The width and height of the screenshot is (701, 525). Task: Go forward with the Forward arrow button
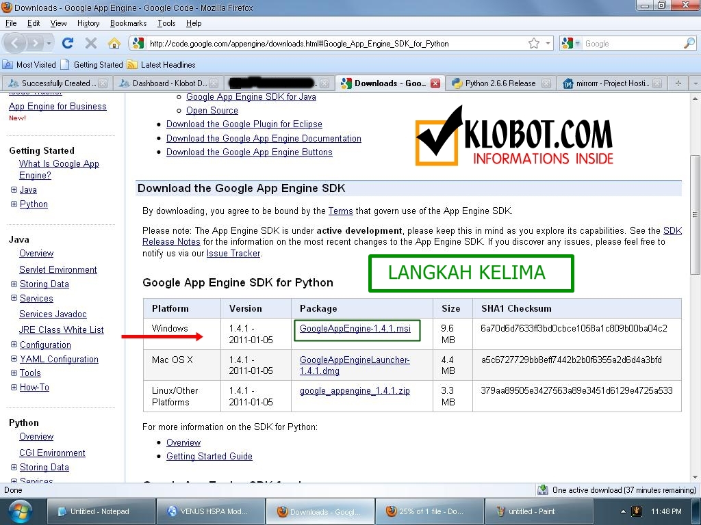click(35, 43)
